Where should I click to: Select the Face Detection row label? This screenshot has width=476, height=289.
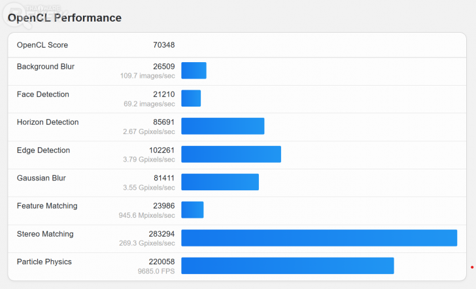click(42, 94)
